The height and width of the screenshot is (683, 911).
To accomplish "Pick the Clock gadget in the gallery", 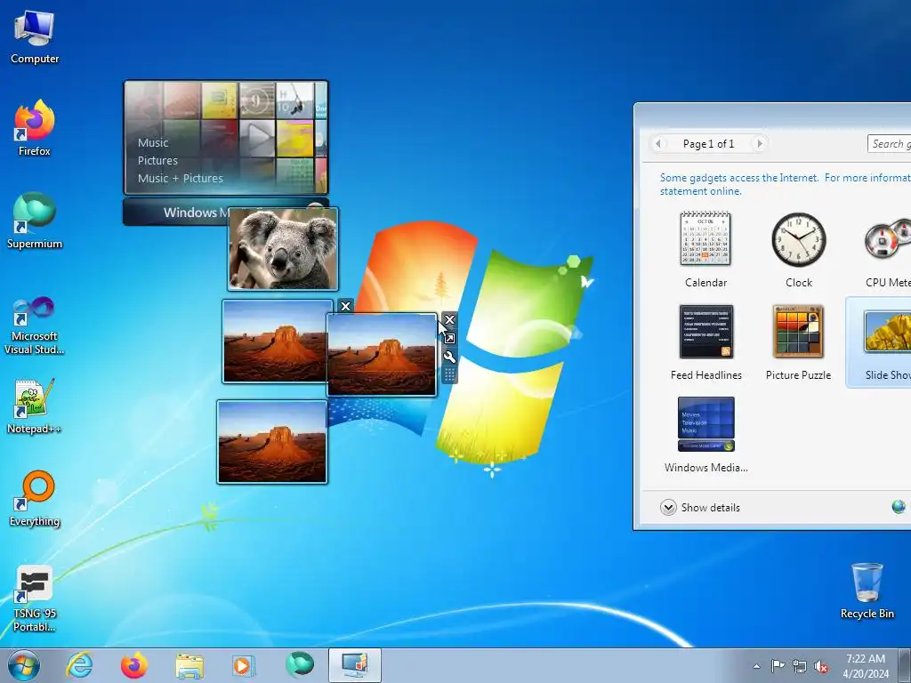I will (798, 250).
